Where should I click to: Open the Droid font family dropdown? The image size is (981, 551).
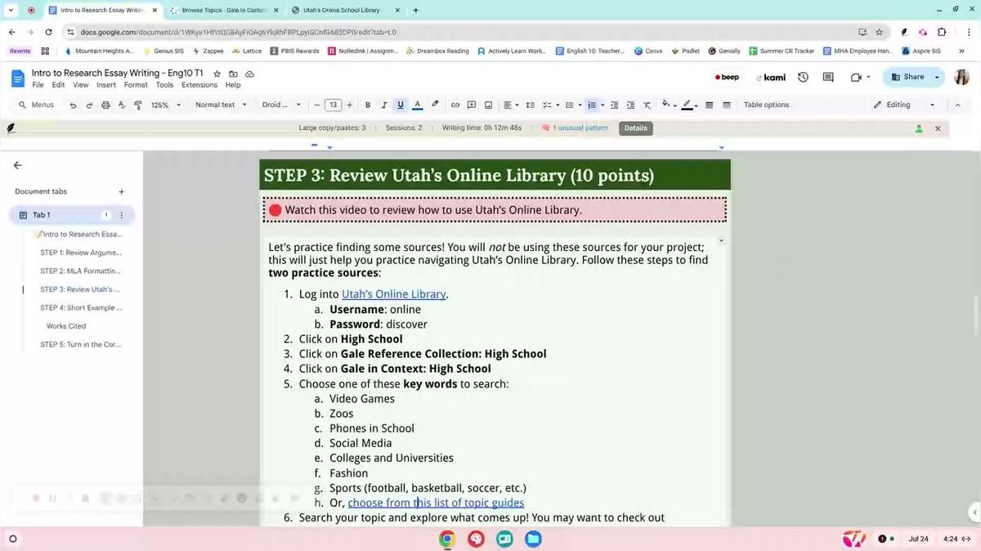(x=281, y=105)
